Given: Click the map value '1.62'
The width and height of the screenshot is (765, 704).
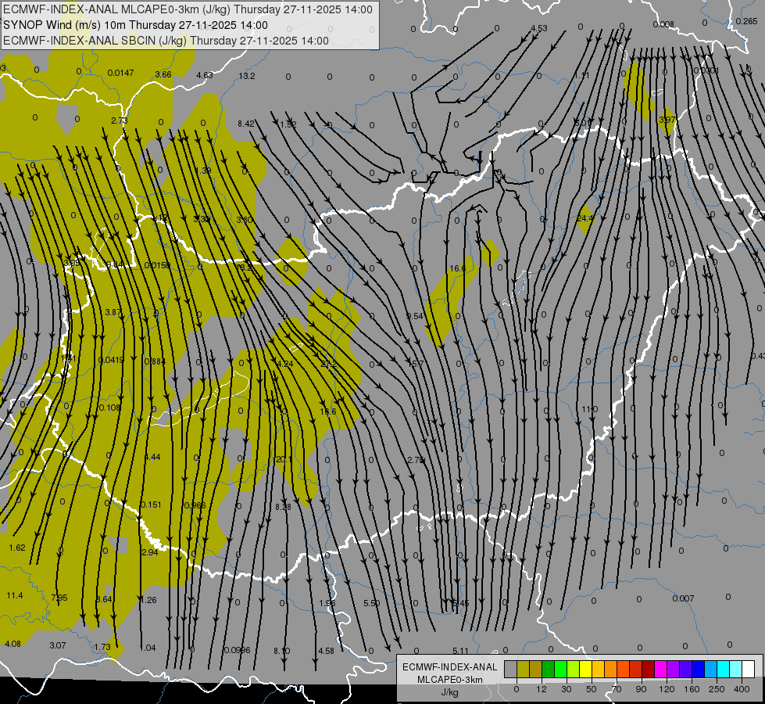Looking at the screenshot, I should (x=17, y=548).
